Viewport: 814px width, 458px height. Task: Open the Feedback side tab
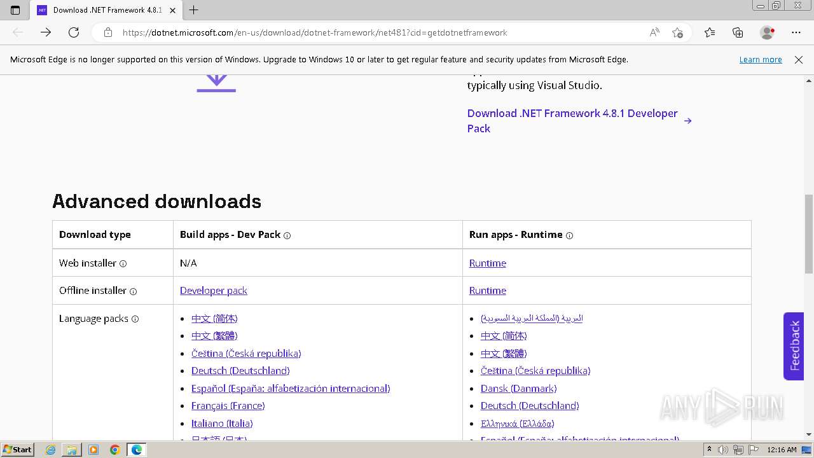(x=794, y=346)
